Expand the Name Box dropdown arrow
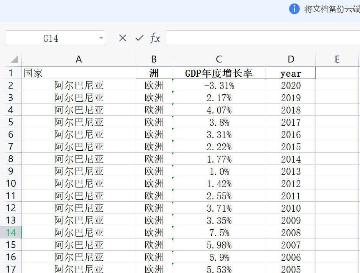The width and height of the screenshot is (360, 273). point(101,38)
